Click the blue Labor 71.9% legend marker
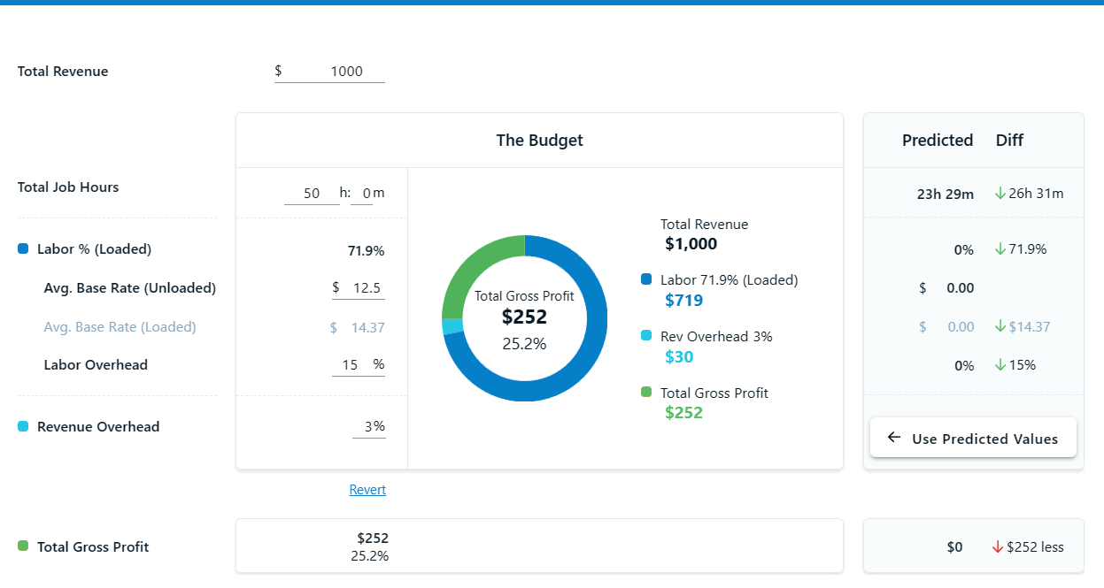 (646, 279)
